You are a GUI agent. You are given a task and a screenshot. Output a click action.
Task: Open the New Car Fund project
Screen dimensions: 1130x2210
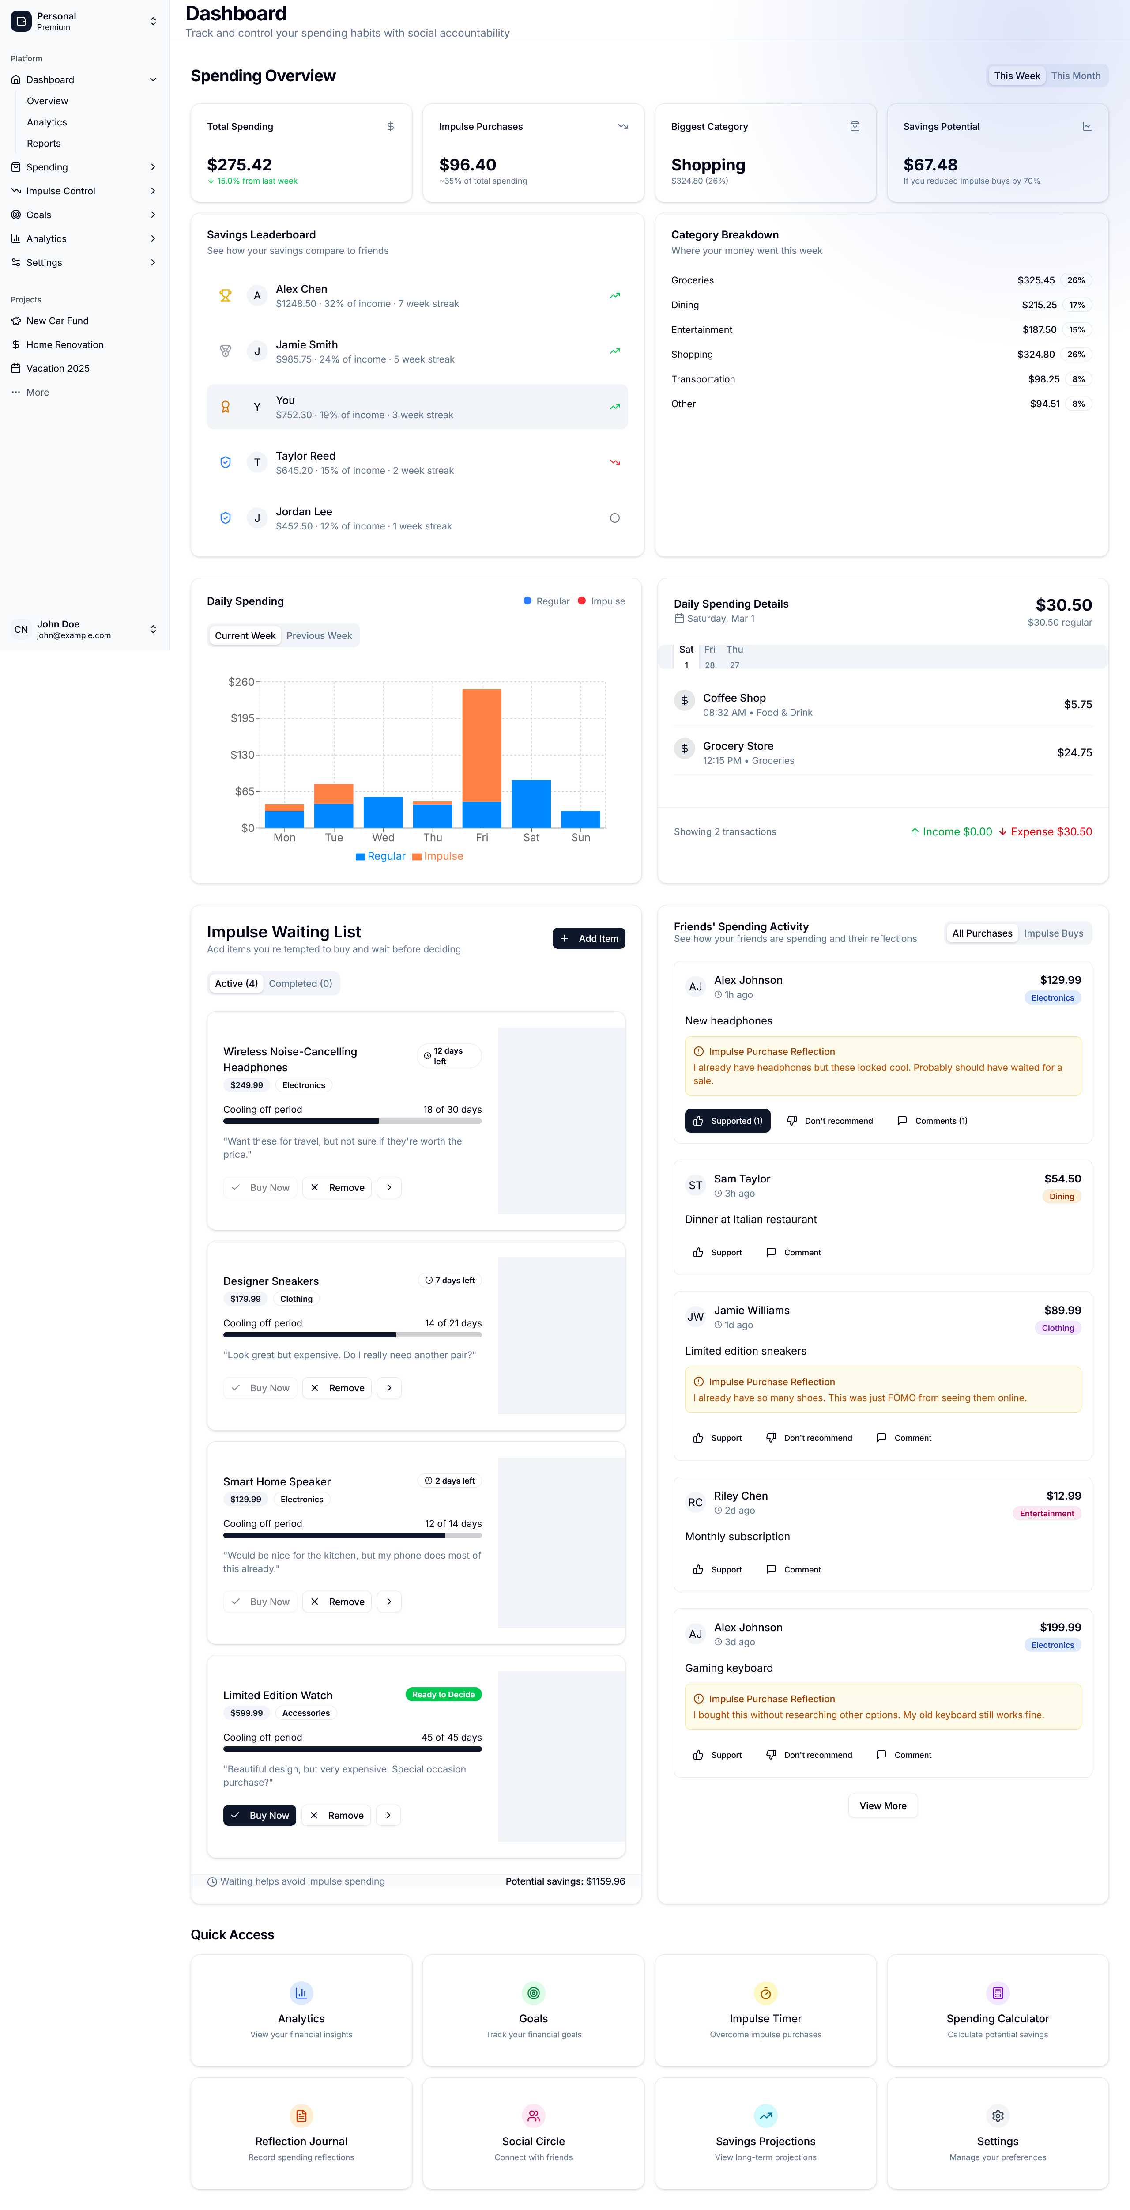(56, 321)
